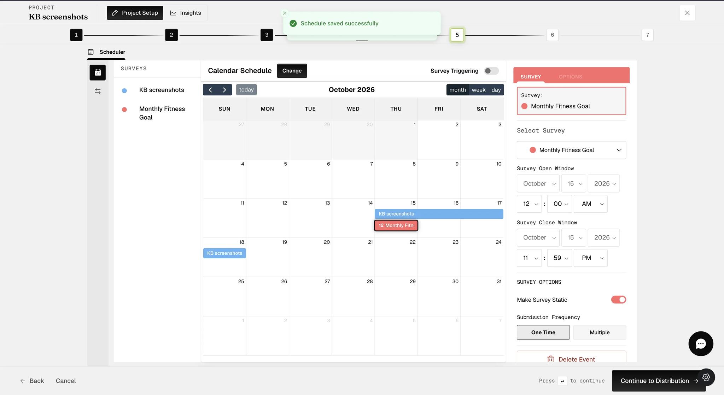Image resolution: width=724 pixels, height=395 pixels.
Task: Select Monthly Fitness event on October 15
Action: 396,225
